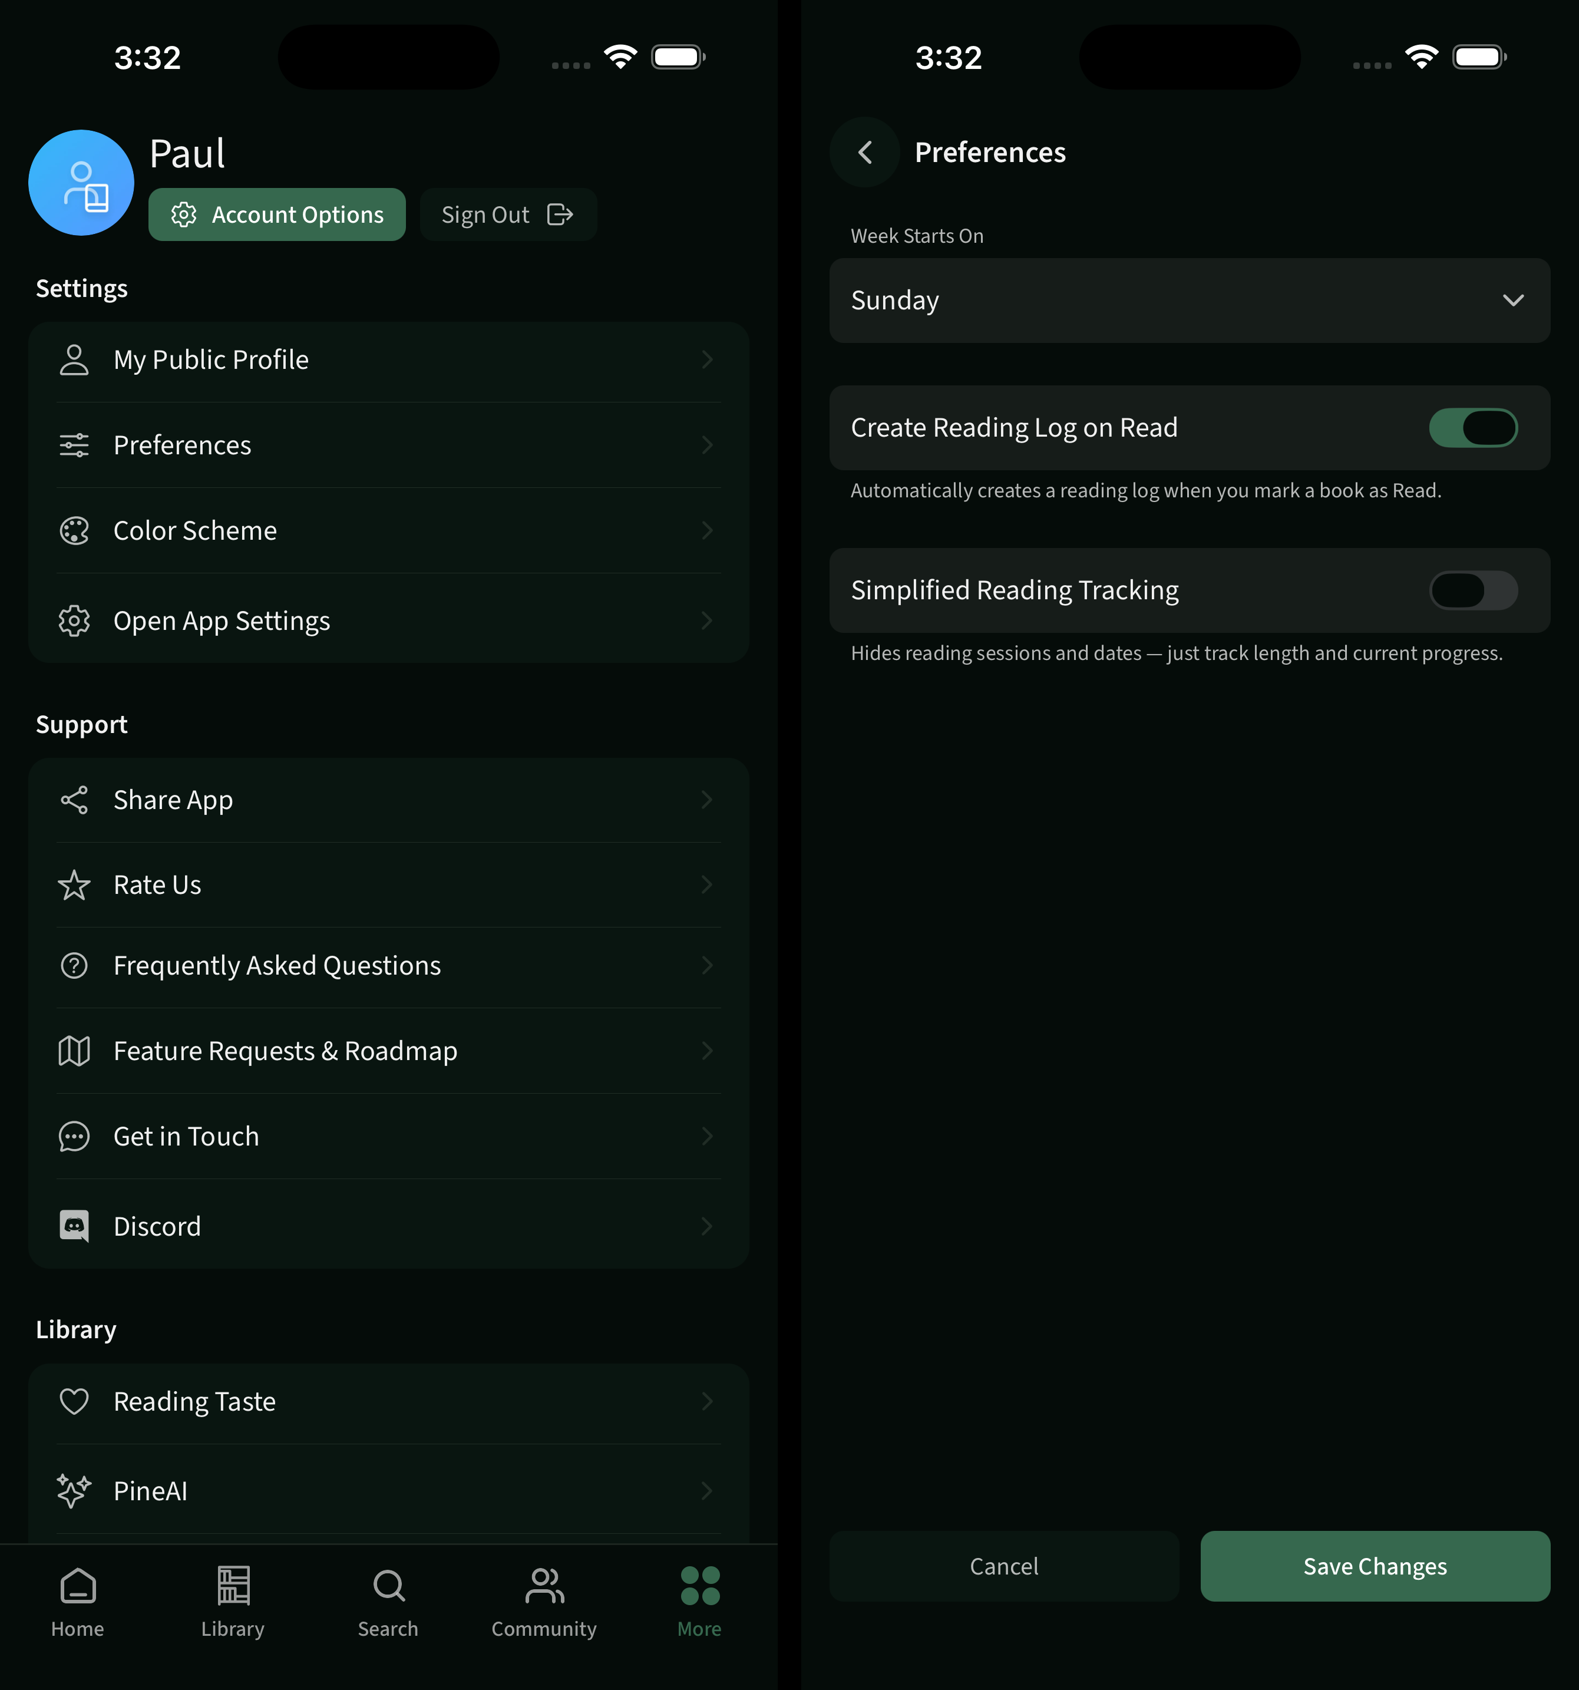Switch to the Library tab
This screenshot has height=1690, width=1579.
(233, 1602)
